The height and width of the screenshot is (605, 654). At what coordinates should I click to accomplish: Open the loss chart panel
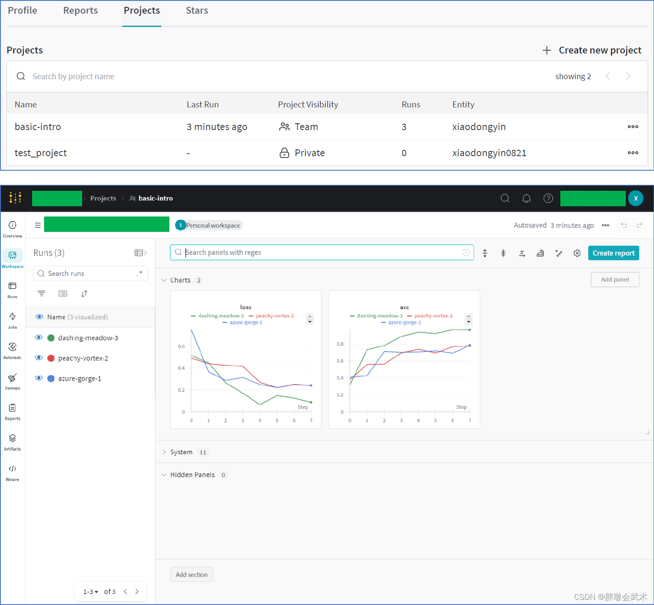click(246, 360)
